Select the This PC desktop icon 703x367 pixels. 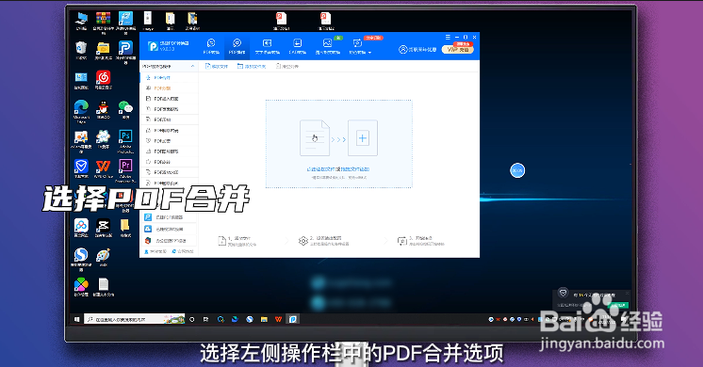pos(81,21)
